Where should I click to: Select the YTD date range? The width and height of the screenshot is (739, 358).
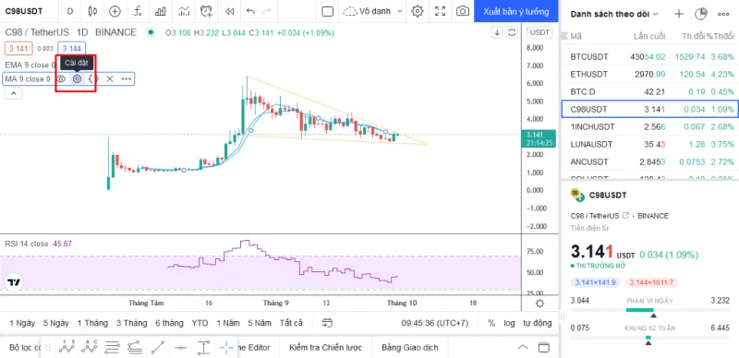tap(200, 323)
